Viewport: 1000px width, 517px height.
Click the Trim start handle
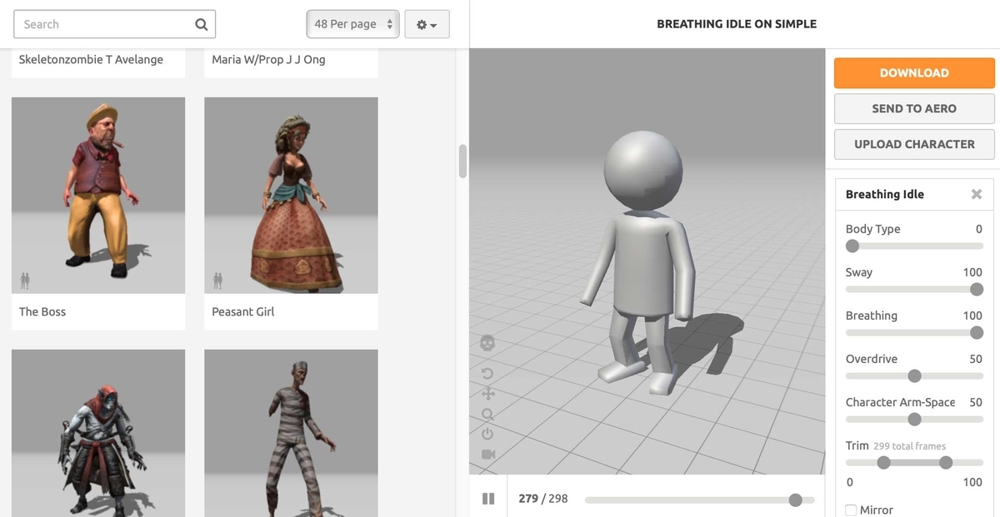[x=883, y=462]
